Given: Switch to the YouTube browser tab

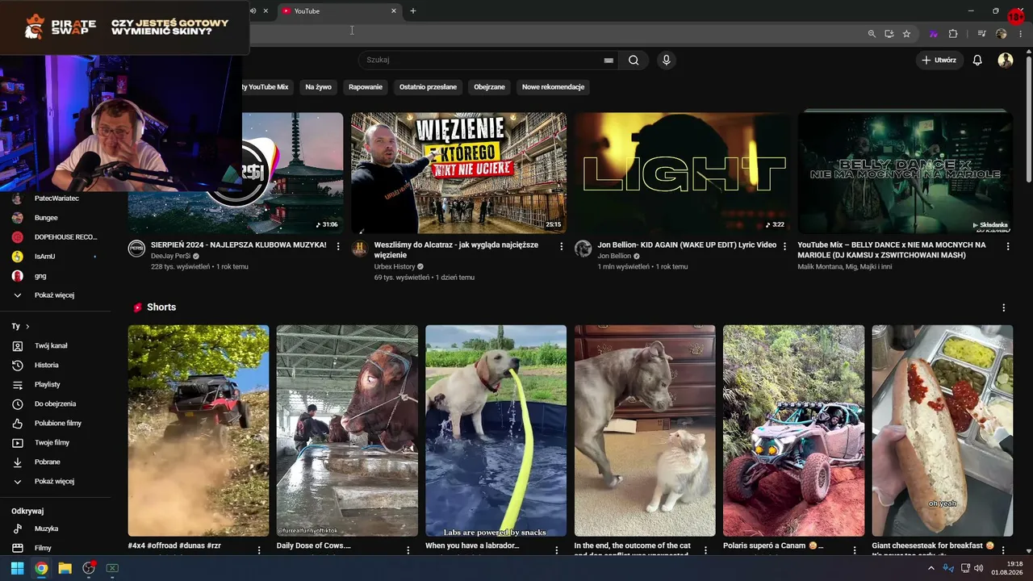Looking at the screenshot, I should point(339,11).
